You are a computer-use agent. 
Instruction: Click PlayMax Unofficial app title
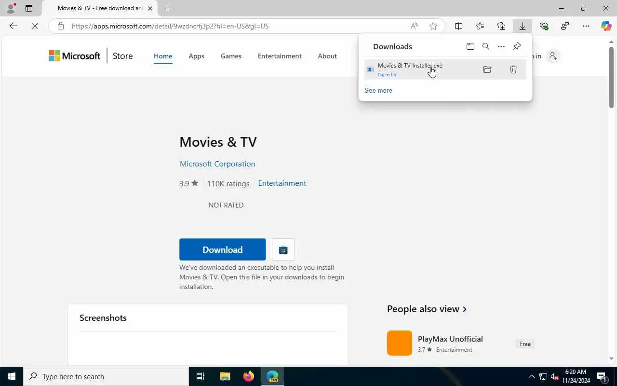[x=450, y=339]
